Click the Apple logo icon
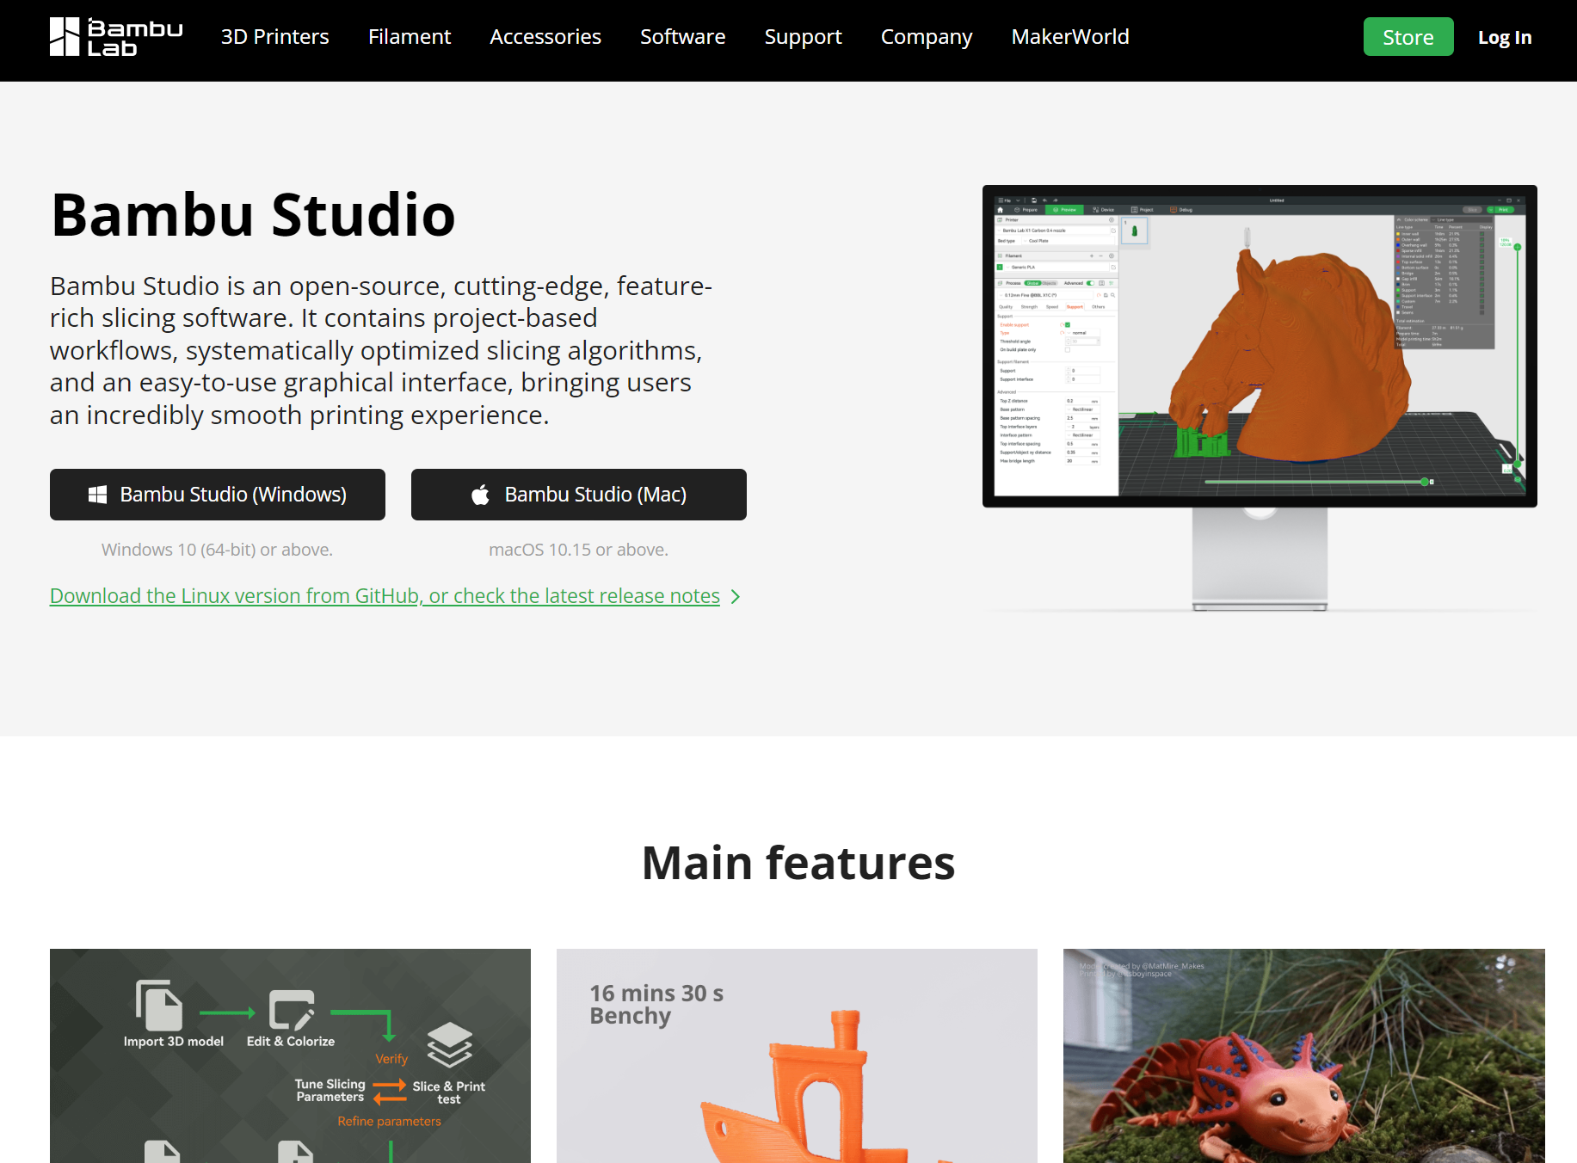Image resolution: width=1577 pixels, height=1163 pixels. [x=480, y=495]
